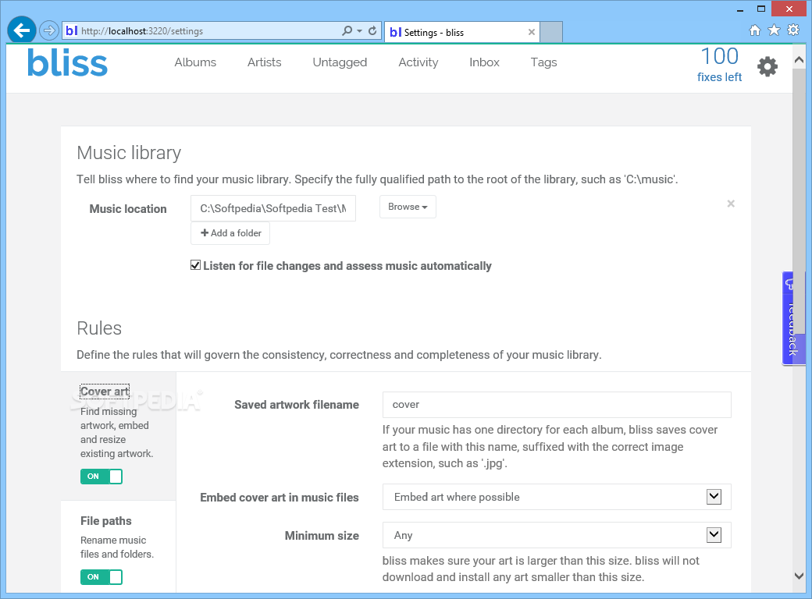Open the browser home icon
The height and width of the screenshot is (599, 812).
coord(755,30)
